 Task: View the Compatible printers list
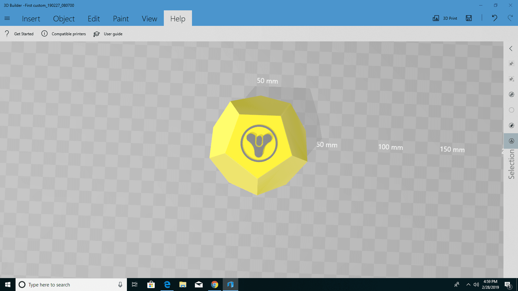point(69,34)
